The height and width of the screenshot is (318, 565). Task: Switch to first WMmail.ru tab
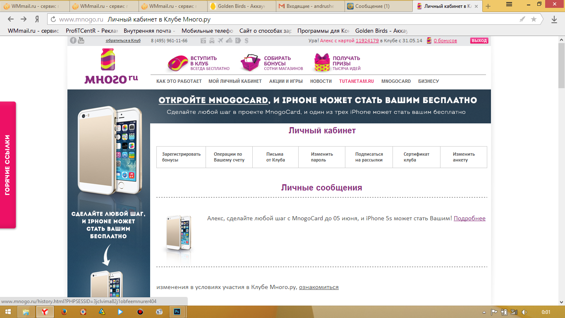point(34,6)
